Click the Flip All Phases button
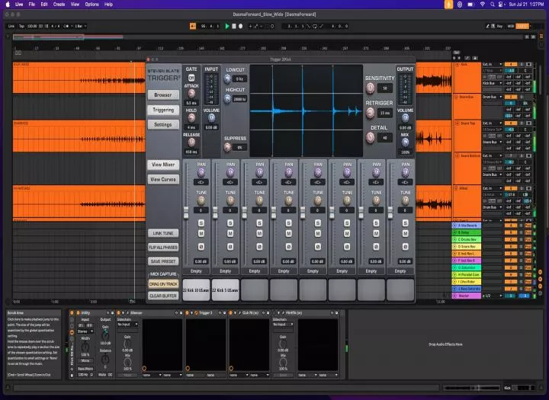This screenshot has width=549, height=400. [x=163, y=248]
